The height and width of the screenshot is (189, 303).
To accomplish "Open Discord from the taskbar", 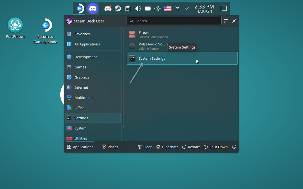I will point(93,8).
